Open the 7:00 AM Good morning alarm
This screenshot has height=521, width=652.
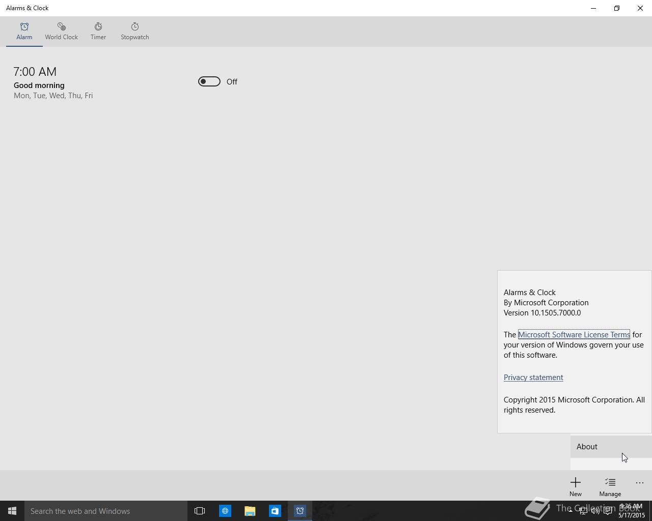click(x=53, y=82)
